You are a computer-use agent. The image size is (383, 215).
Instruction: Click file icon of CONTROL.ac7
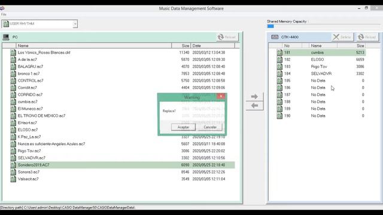[13, 81]
